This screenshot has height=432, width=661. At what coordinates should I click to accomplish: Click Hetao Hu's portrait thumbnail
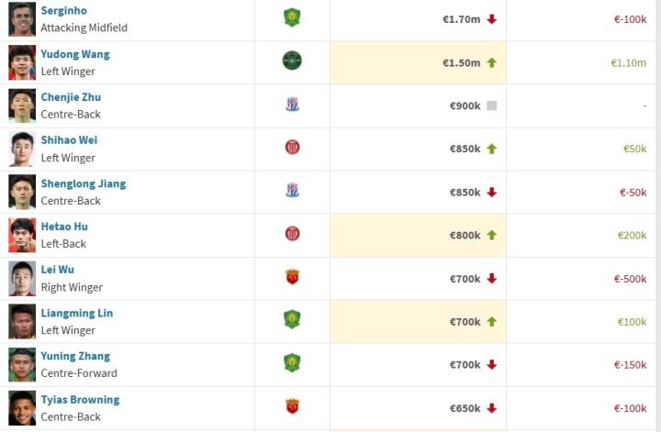click(x=22, y=235)
